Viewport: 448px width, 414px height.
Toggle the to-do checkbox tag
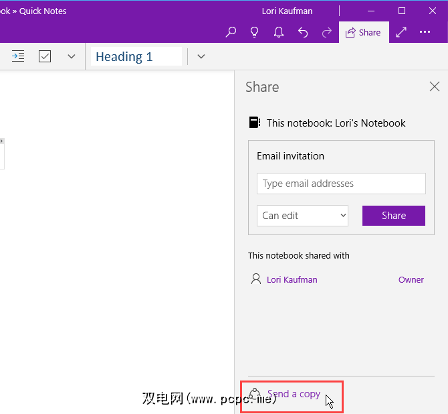[45, 56]
